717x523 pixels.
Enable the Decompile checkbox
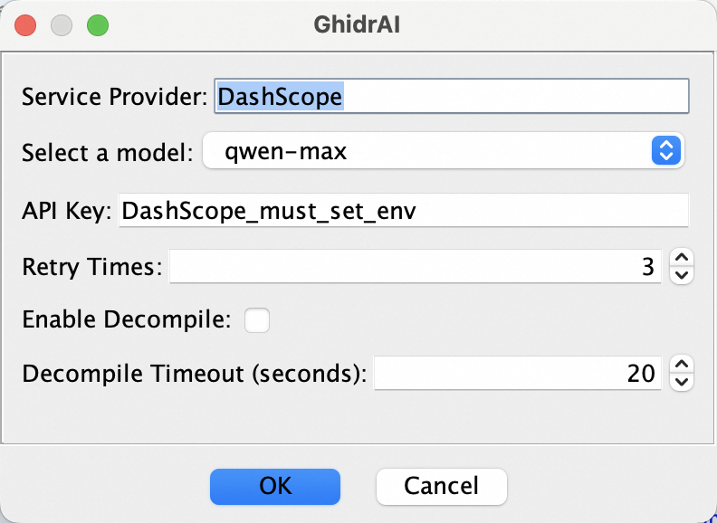257,319
